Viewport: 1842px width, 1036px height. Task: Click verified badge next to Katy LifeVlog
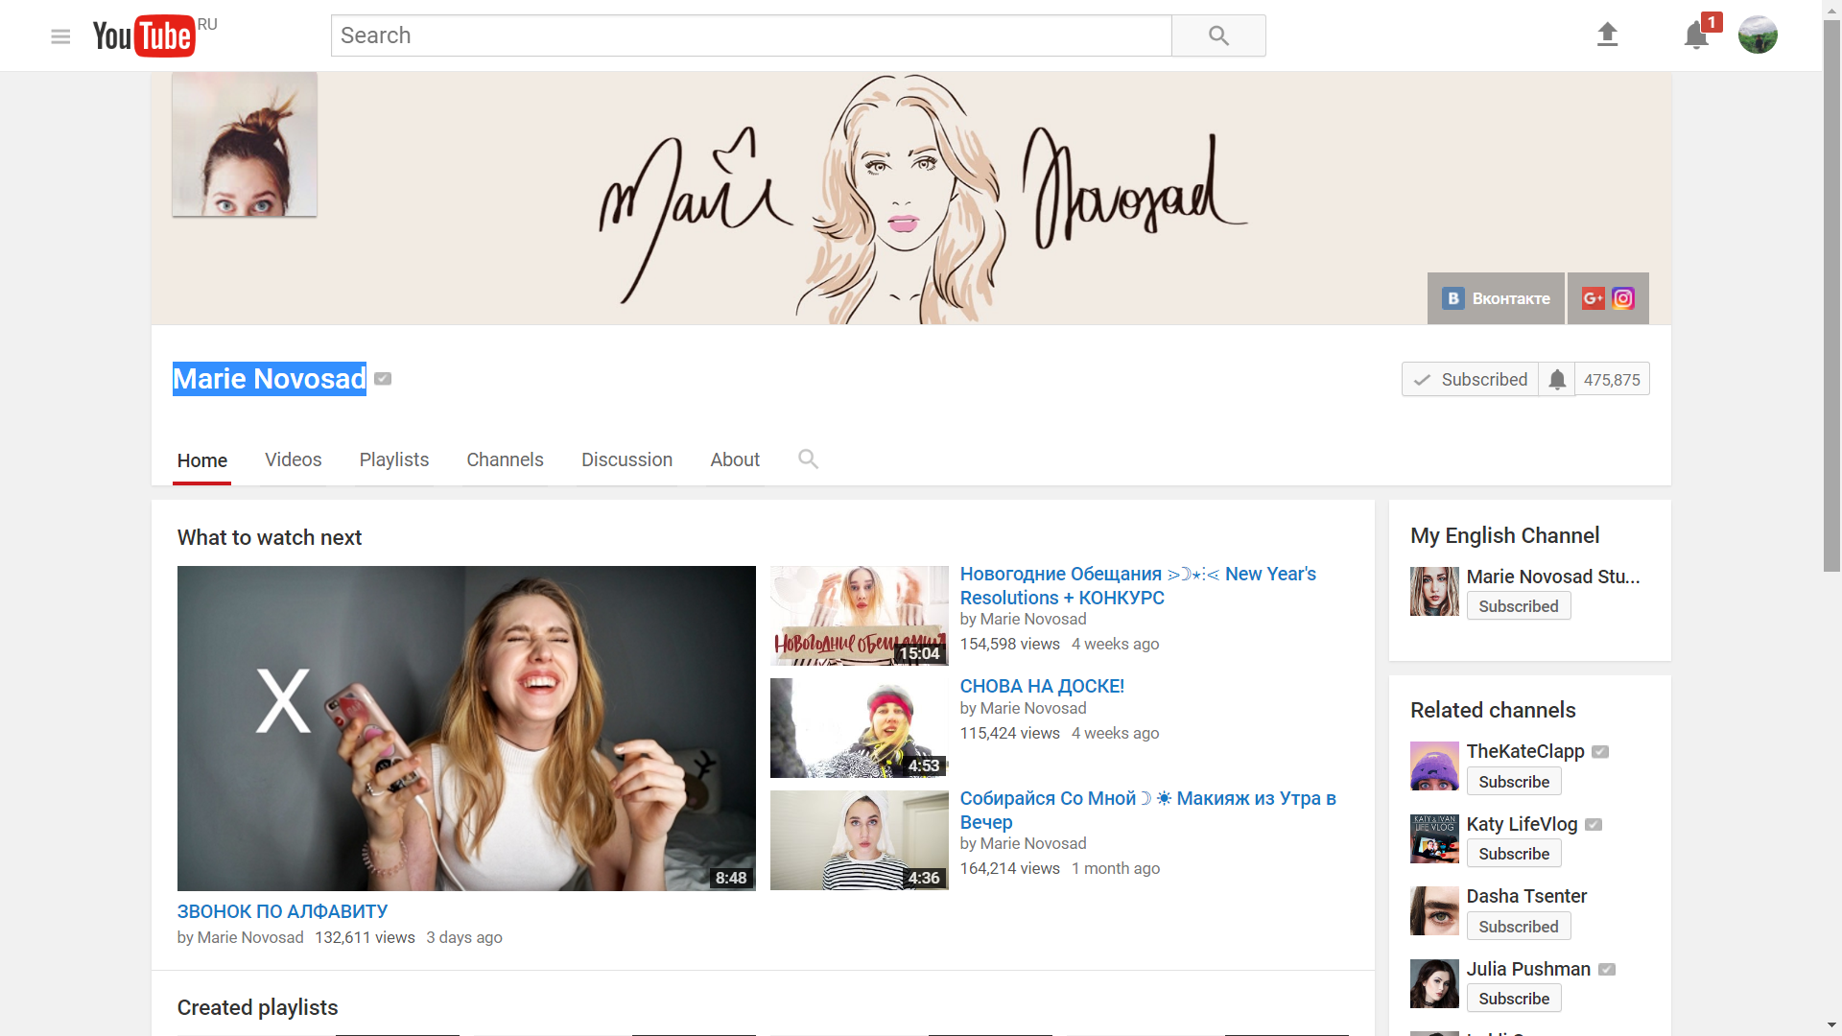[1594, 825]
